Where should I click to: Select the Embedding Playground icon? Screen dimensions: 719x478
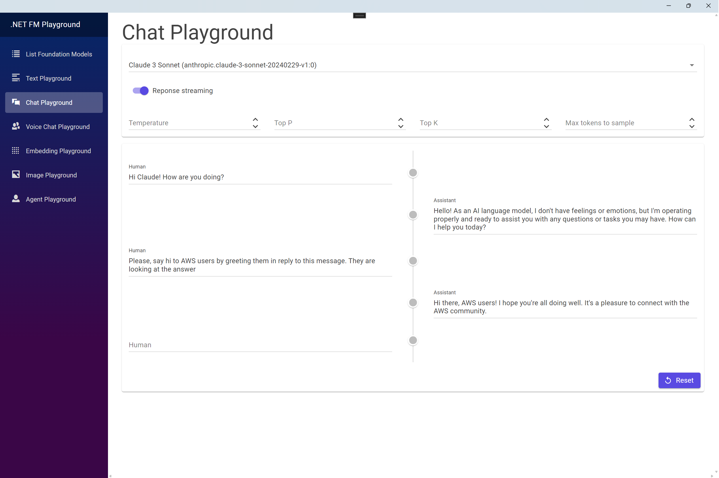[15, 150]
